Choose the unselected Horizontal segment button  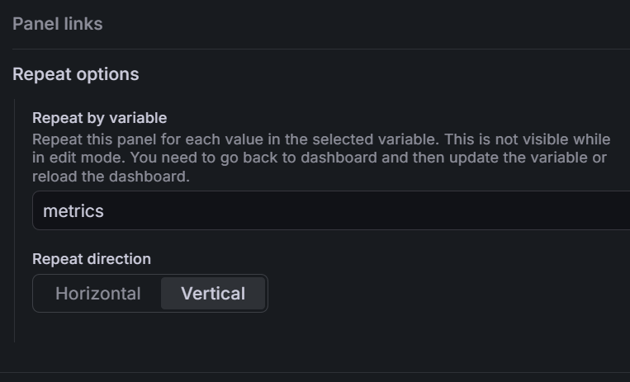click(x=98, y=294)
